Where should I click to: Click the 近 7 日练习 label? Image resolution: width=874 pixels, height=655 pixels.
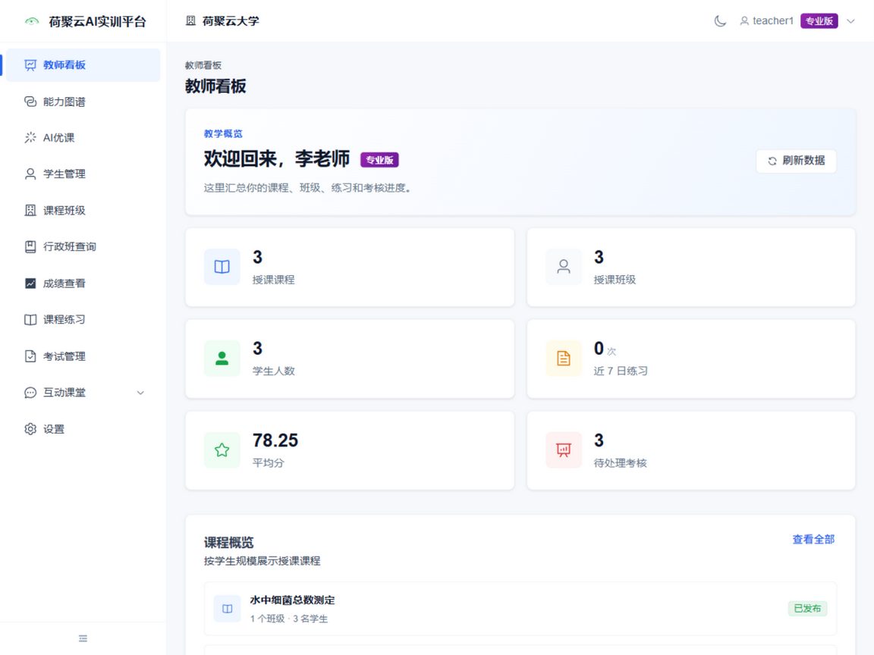pyautogui.click(x=621, y=371)
